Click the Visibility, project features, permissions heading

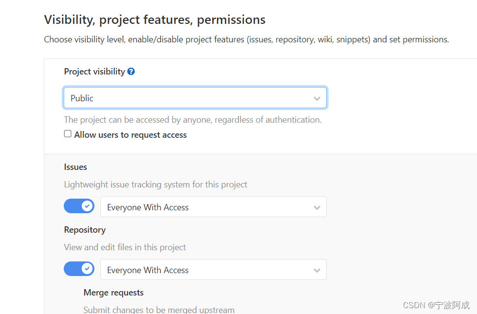(155, 20)
